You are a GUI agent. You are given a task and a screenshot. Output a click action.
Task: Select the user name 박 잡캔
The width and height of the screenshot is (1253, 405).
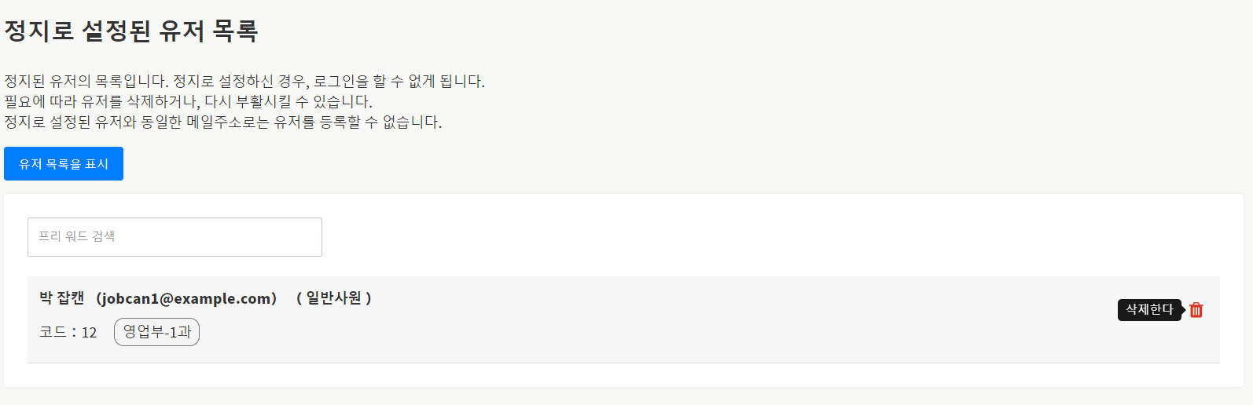(61, 298)
